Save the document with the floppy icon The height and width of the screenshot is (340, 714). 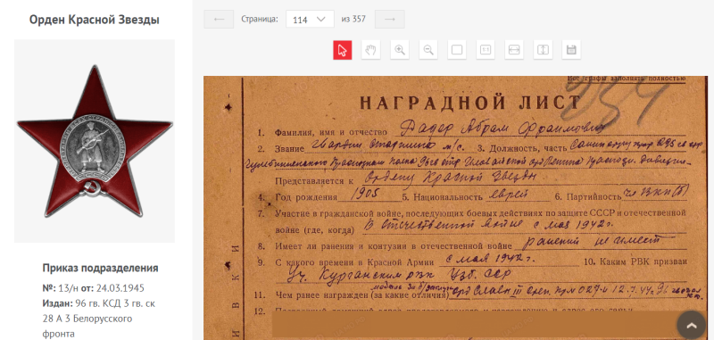click(x=571, y=50)
